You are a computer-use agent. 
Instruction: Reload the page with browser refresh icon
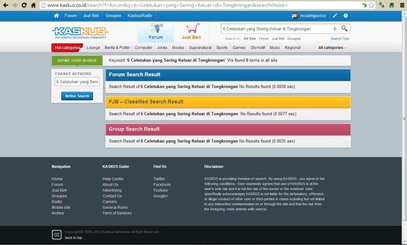click(24, 5)
